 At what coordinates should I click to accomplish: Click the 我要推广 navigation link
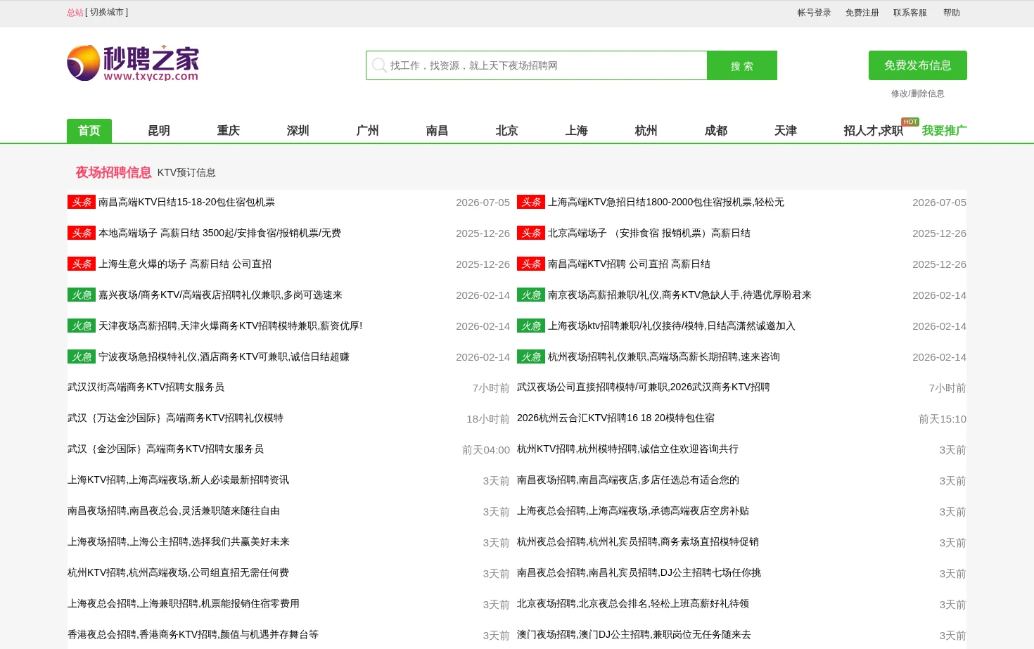click(x=945, y=131)
